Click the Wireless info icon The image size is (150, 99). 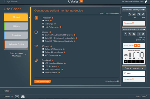pyautogui.click(x=51, y=46)
